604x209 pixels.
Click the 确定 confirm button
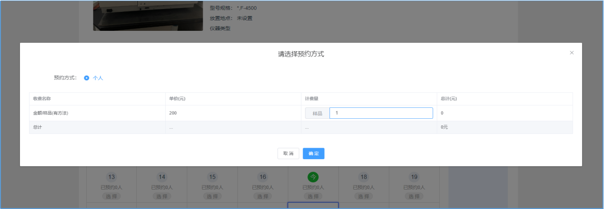pyautogui.click(x=314, y=153)
